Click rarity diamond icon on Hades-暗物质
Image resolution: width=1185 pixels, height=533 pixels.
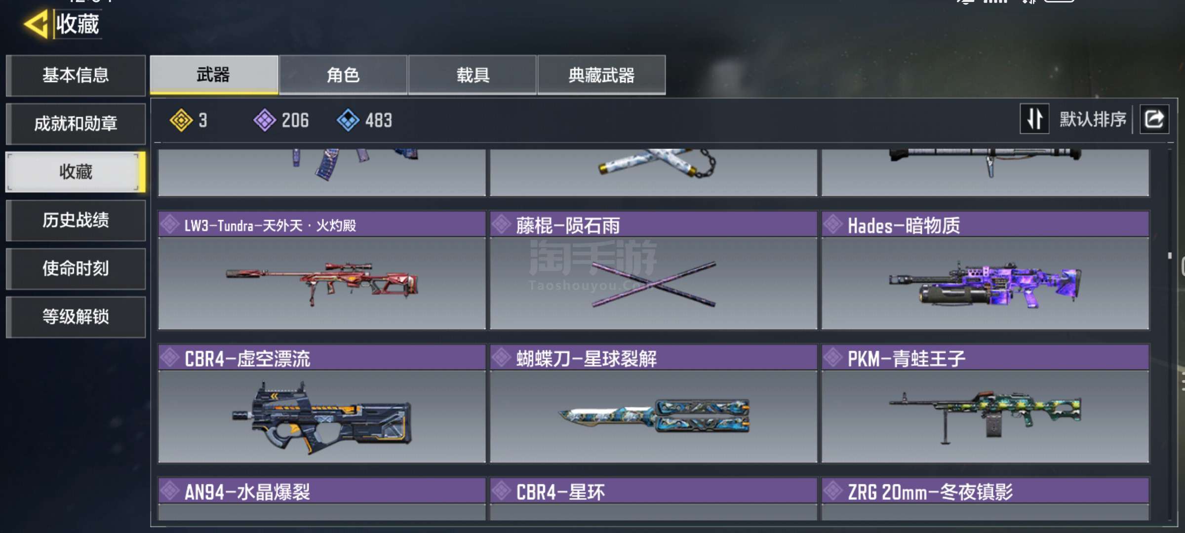pos(833,225)
